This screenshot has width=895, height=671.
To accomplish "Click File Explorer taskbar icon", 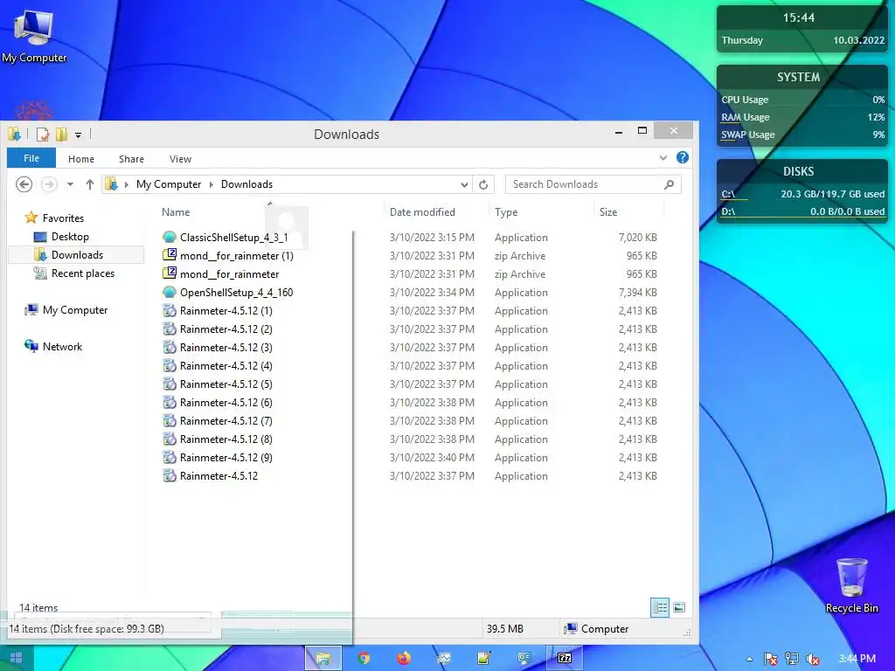I will point(323,658).
